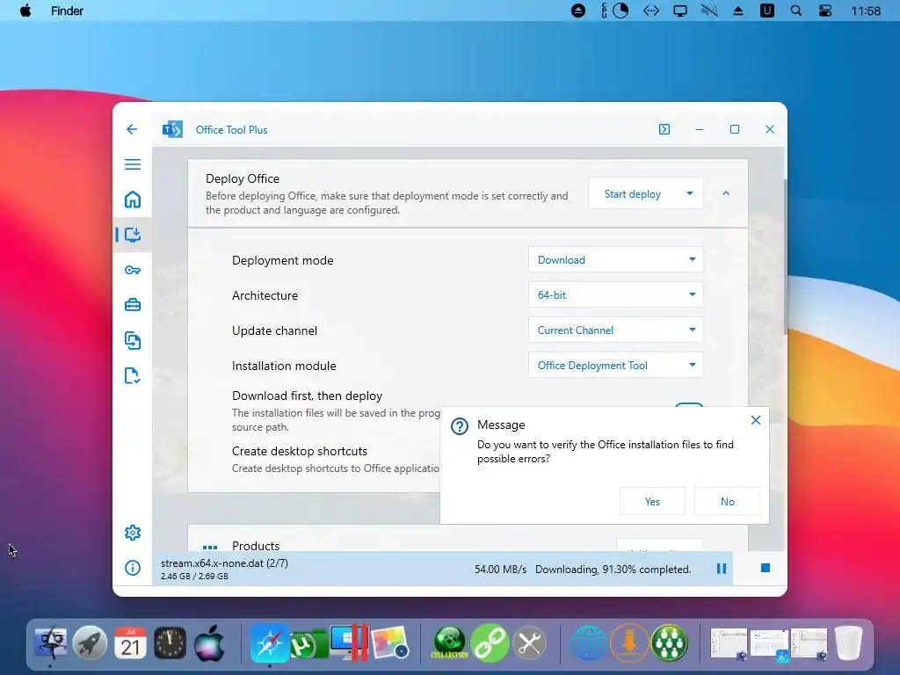Open the Deployment mode Download dropdown
The image size is (900, 675).
[615, 259]
